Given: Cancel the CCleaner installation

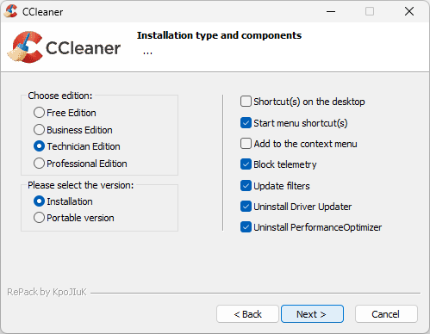Looking at the screenshot, I should coord(386,314).
